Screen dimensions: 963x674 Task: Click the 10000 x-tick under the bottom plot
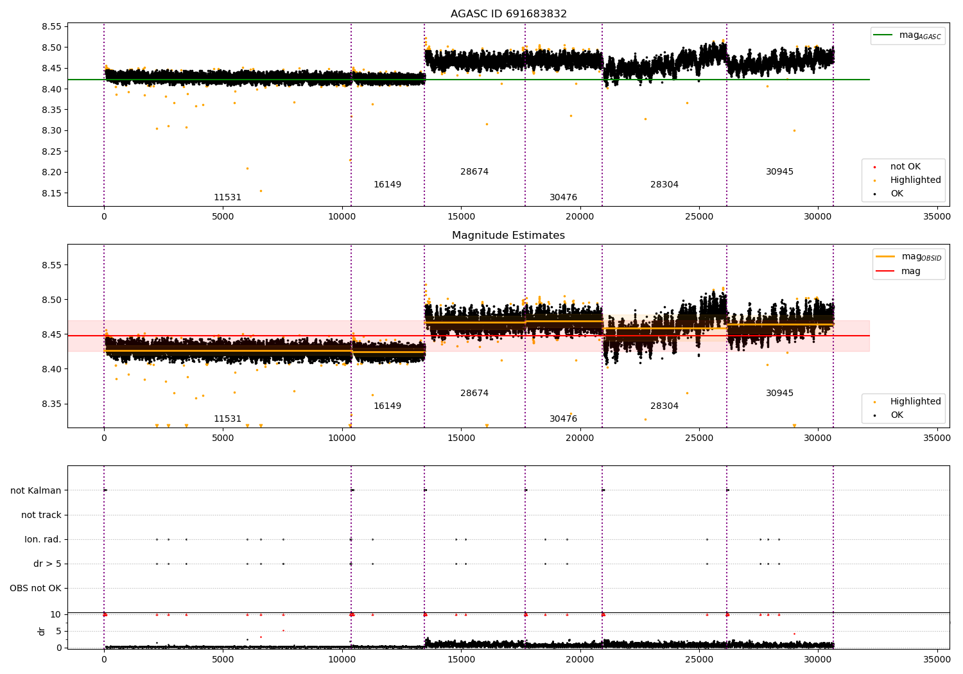click(x=342, y=659)
